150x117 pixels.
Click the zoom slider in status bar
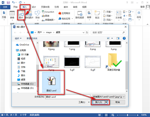[x=127, y=115]
